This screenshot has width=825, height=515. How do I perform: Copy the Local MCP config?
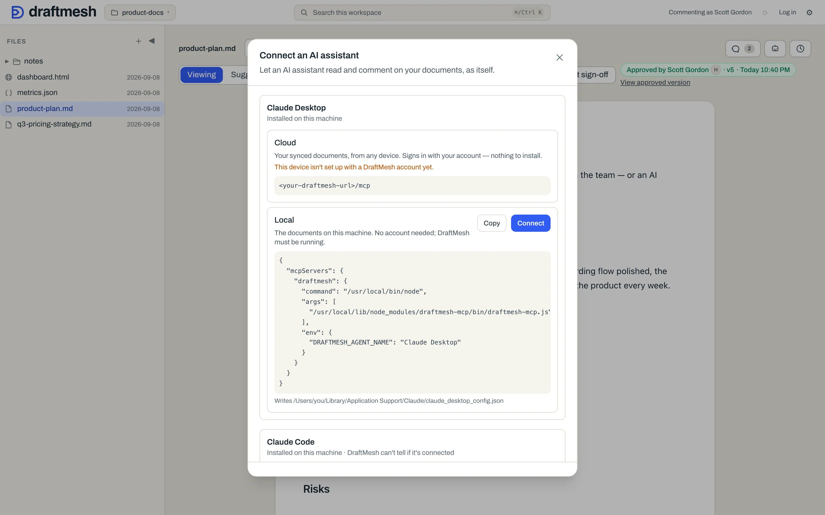tap(492, 223)
